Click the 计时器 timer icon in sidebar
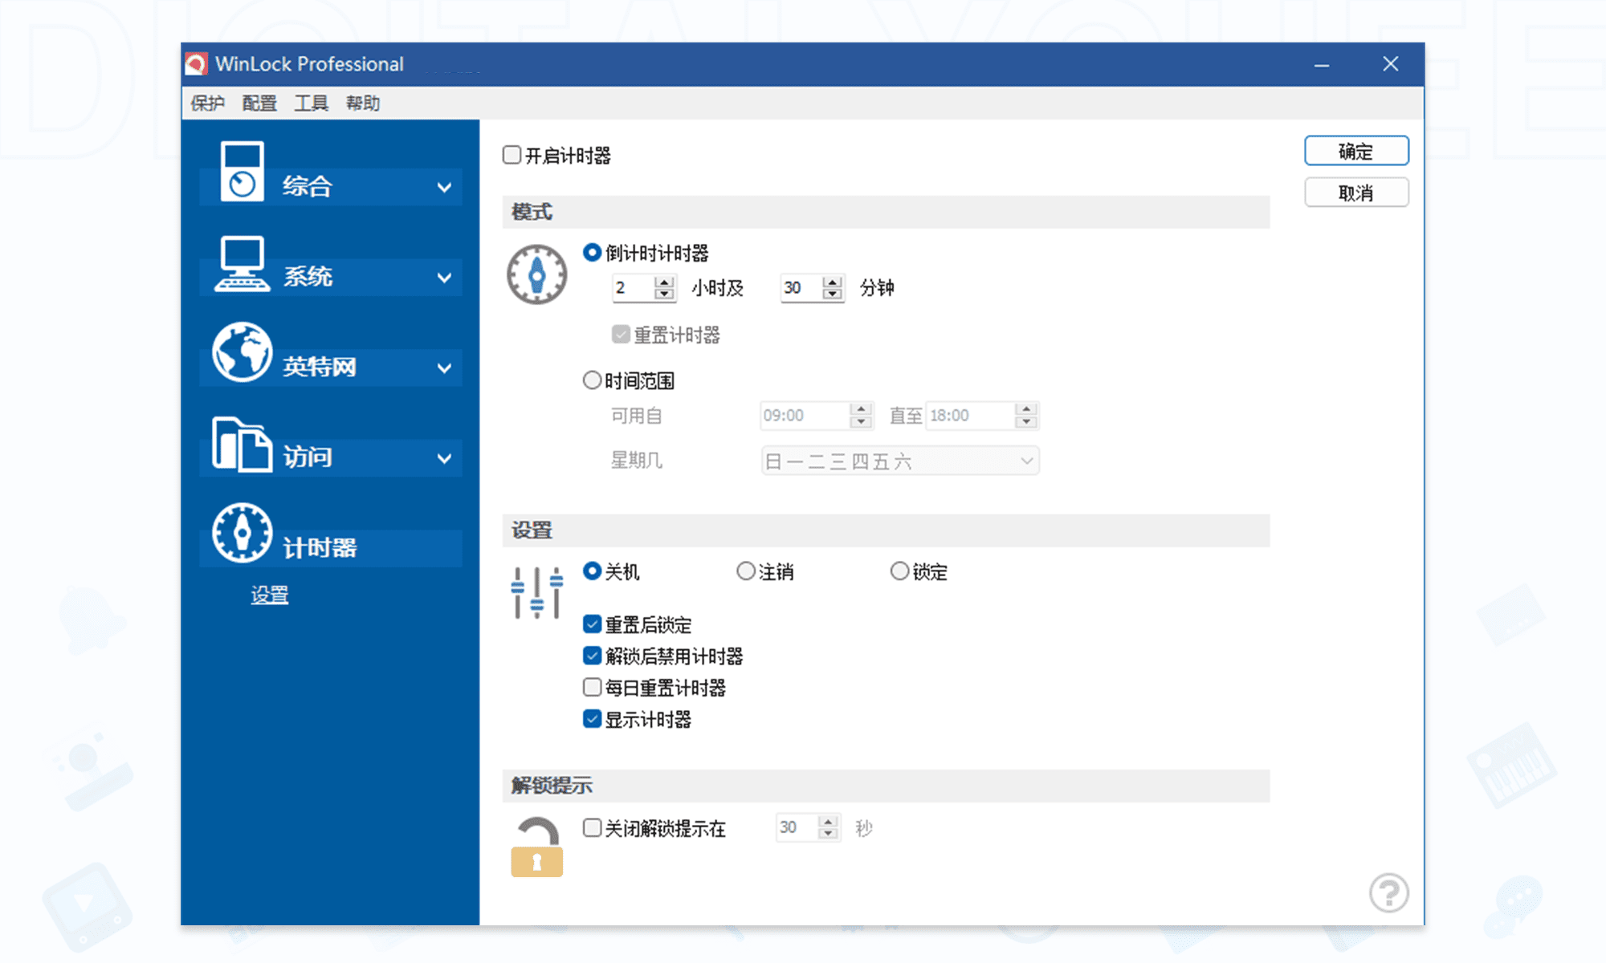Screen dimensions: 1606x963 [242, 533]
